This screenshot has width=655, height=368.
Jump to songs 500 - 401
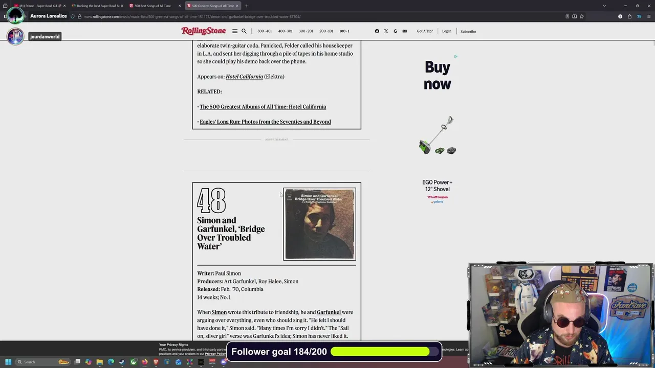point(265,31)
